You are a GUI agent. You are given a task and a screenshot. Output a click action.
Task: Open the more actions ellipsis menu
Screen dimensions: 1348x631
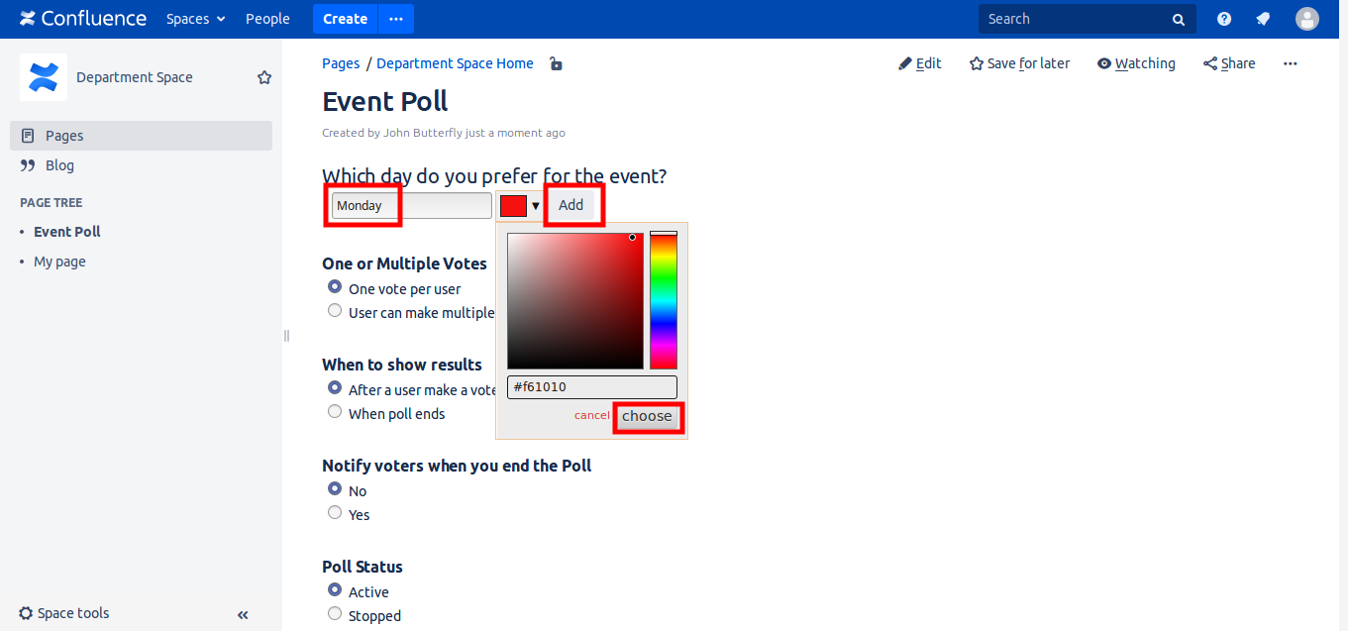pyautogui.click(x=1290, y=63)
